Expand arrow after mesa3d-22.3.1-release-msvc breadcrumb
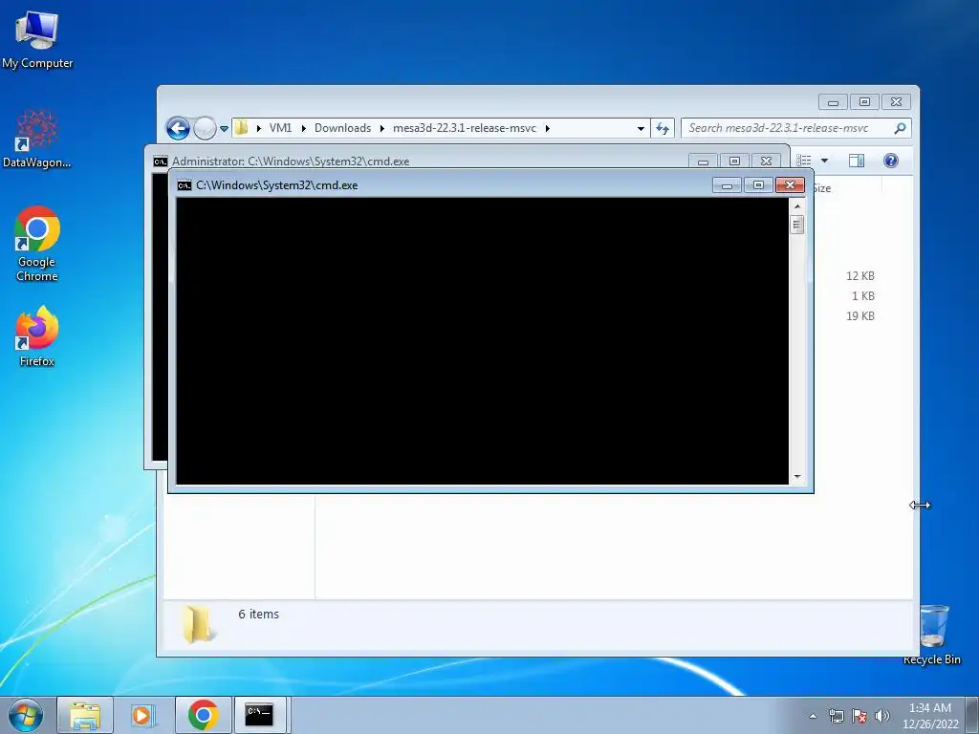Screen dimensions: 979x734 pyautogui.click(x=547, y=129)
